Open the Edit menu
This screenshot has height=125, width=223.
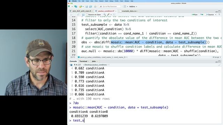(x=83, y=1)
